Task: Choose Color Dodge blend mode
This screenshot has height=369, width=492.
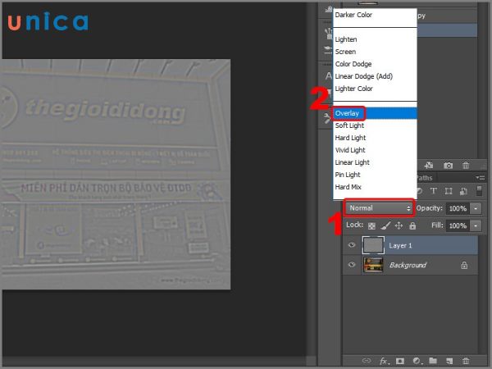Action: (x=353, y=64)
